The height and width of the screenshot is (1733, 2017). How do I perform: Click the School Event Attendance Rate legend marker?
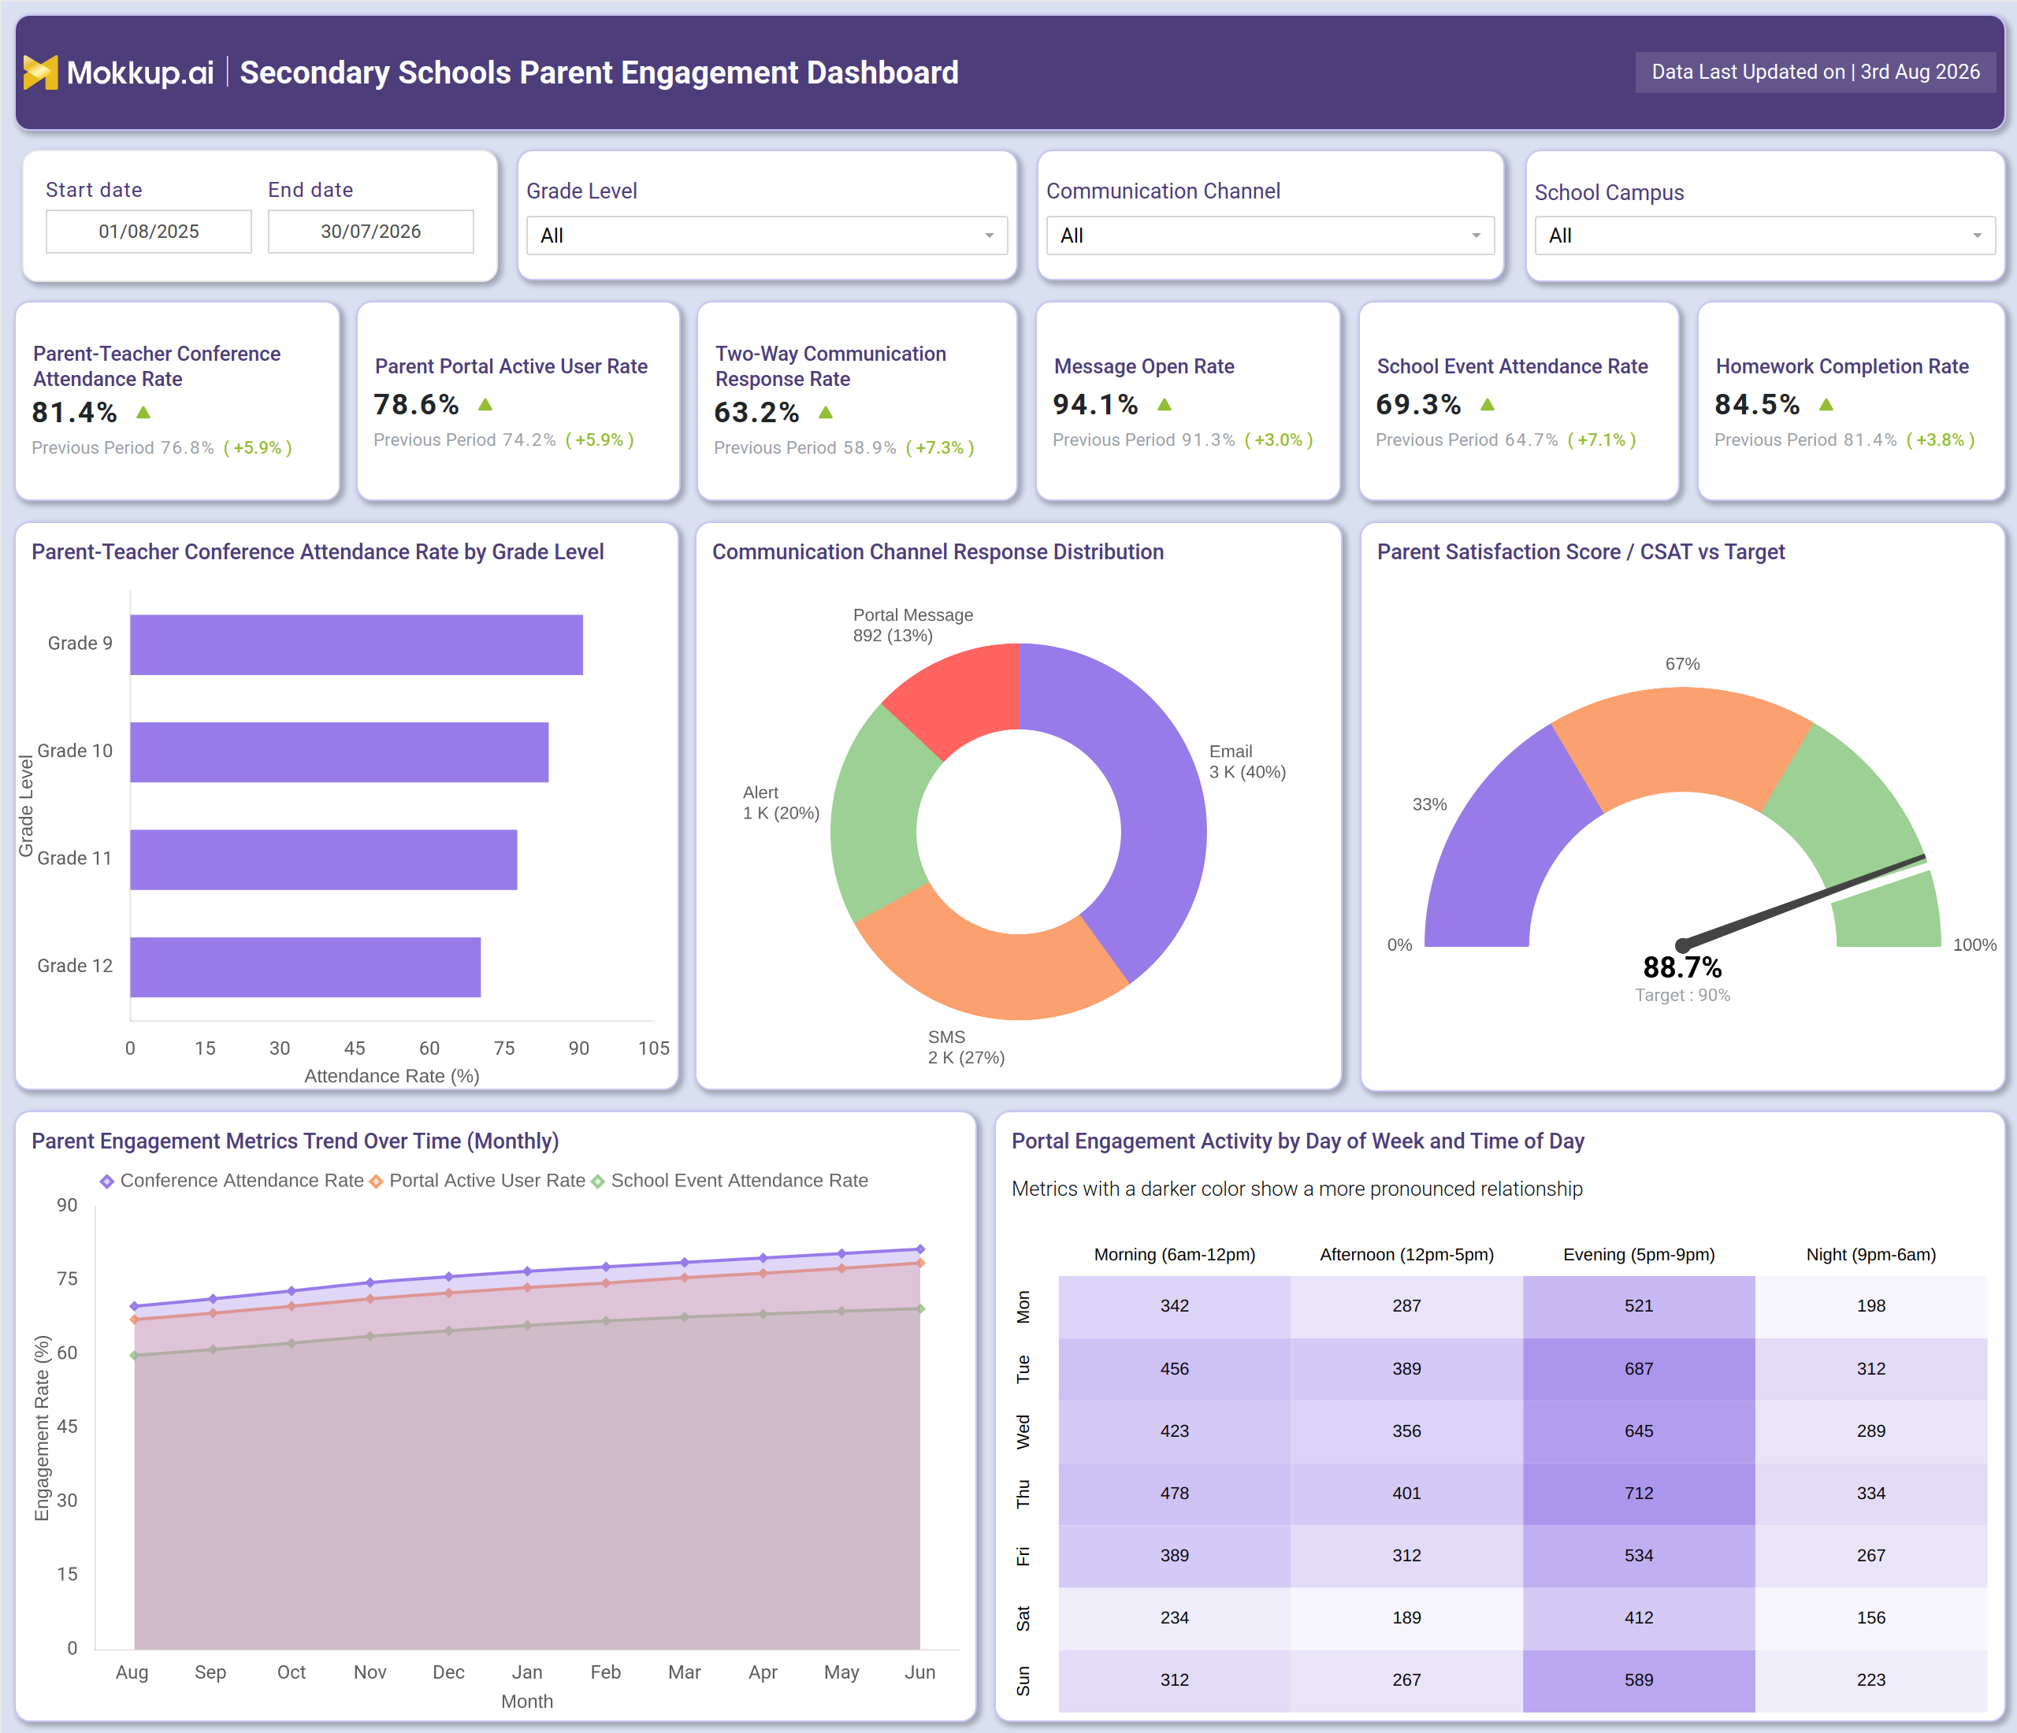(598, 1182)
